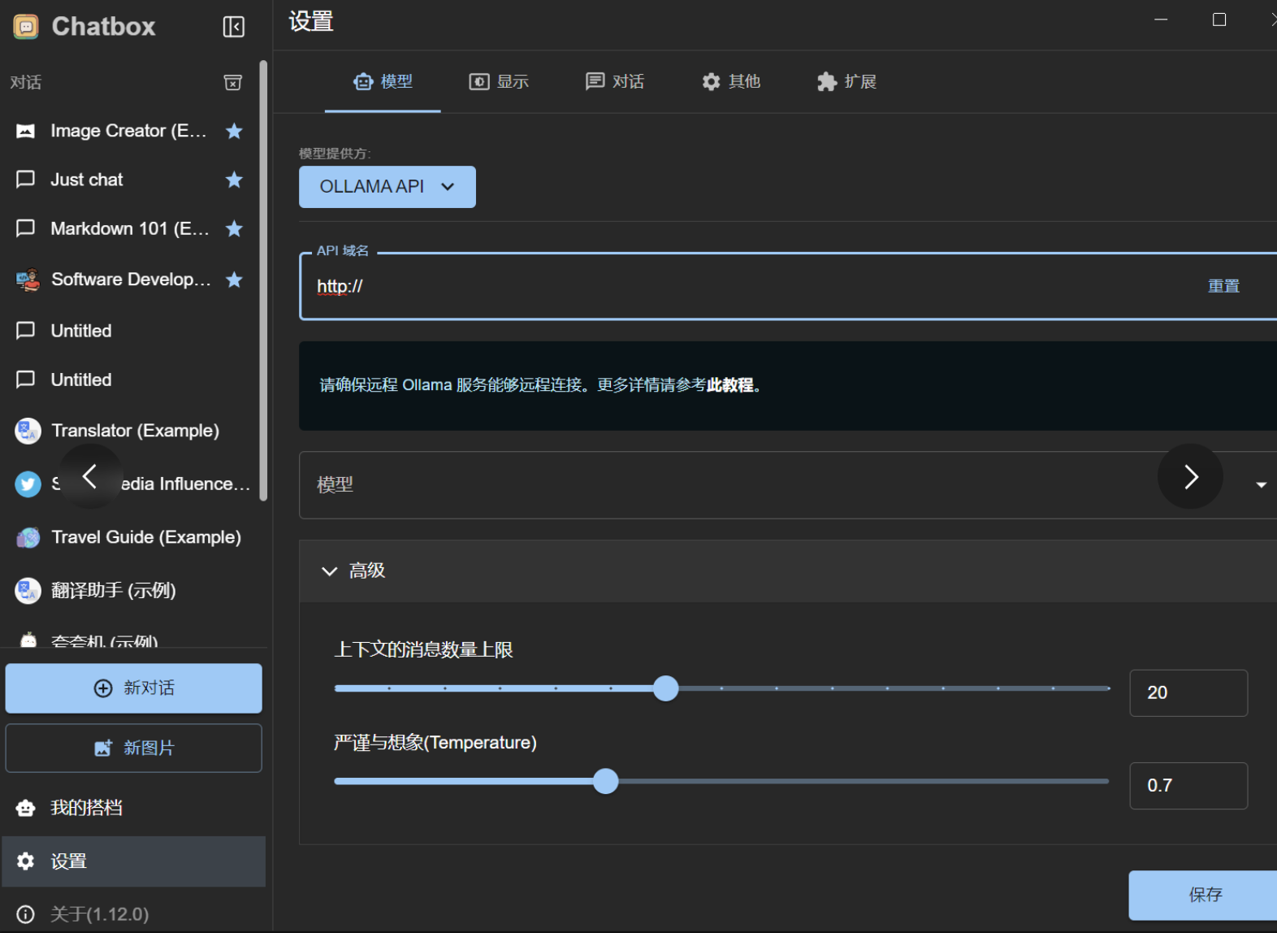This screenshot has height=933, width=1277.
Task: Click the right arrow overlay button
Action: coord(1190,476)
